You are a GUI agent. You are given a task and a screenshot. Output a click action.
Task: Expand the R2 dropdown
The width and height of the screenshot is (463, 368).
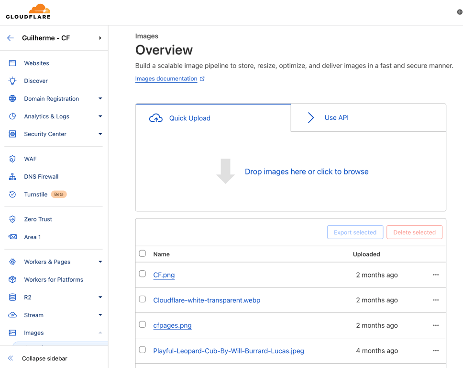(x=100, y=297)
